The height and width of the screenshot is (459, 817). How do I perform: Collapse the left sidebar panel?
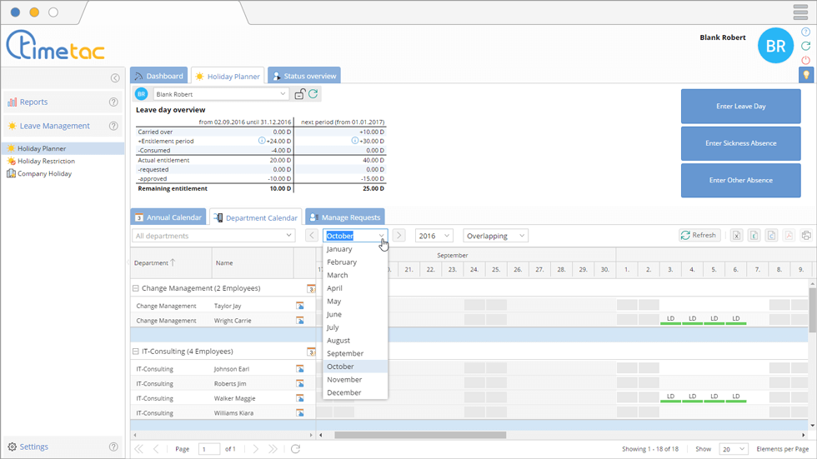(115, 78)
